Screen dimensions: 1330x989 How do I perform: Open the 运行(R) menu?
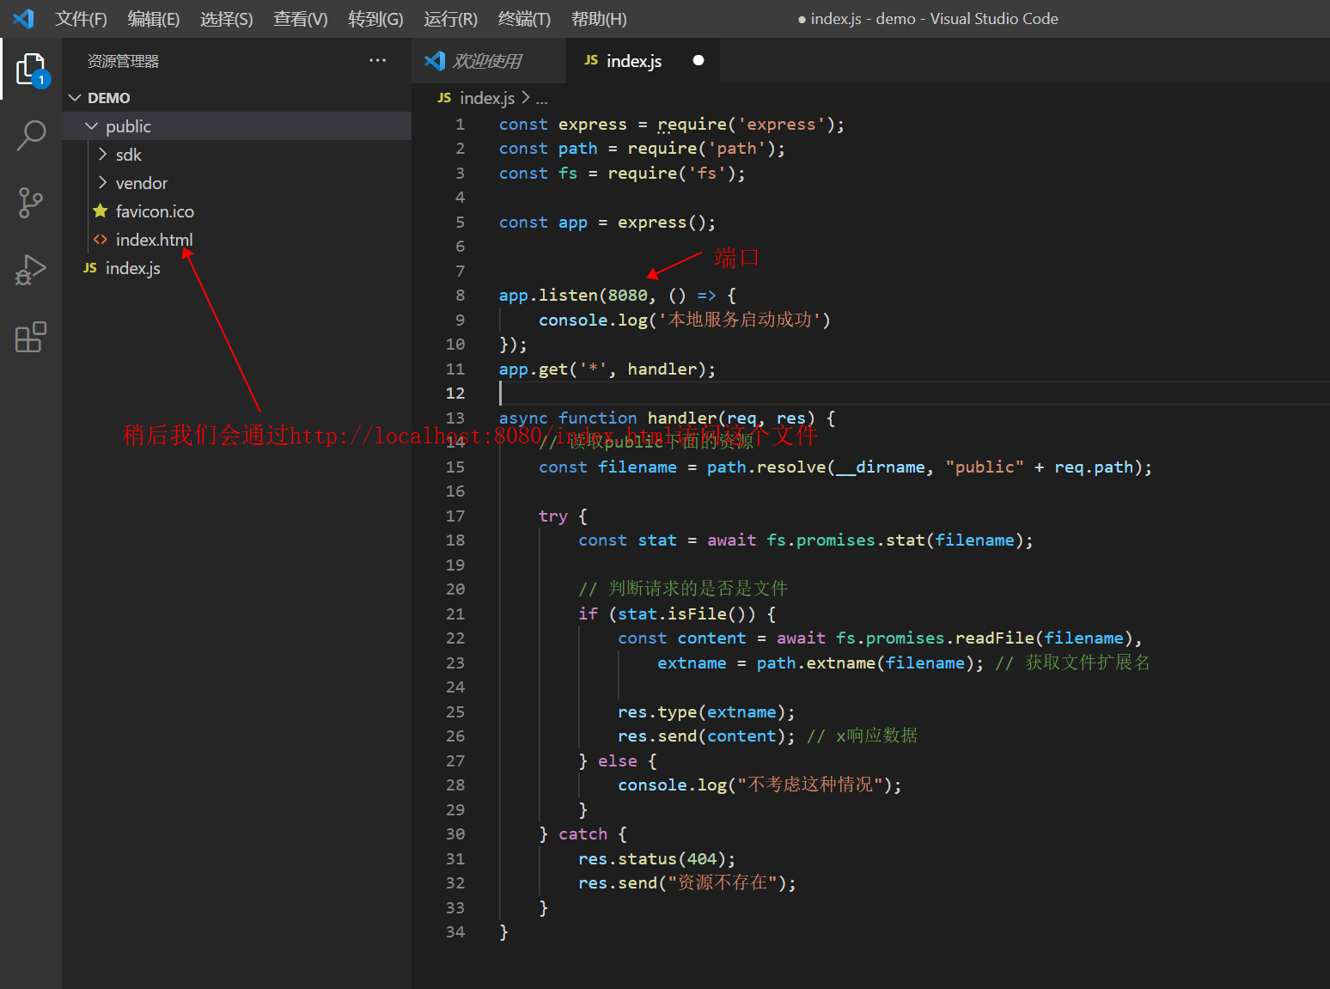pos(450,19)
